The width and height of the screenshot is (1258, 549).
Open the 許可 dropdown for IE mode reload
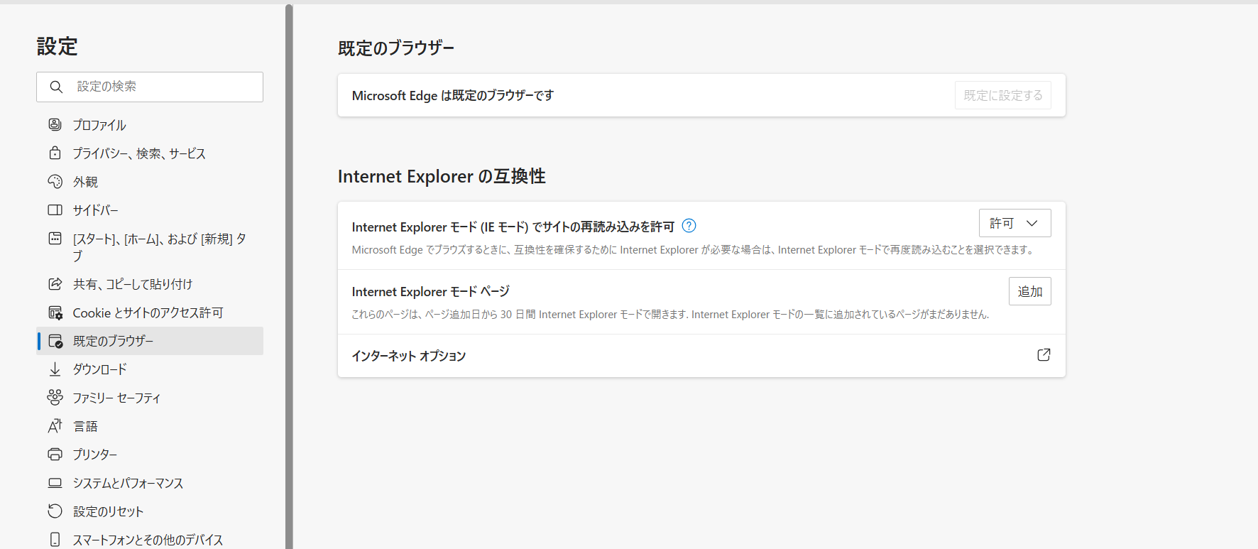1014,223
